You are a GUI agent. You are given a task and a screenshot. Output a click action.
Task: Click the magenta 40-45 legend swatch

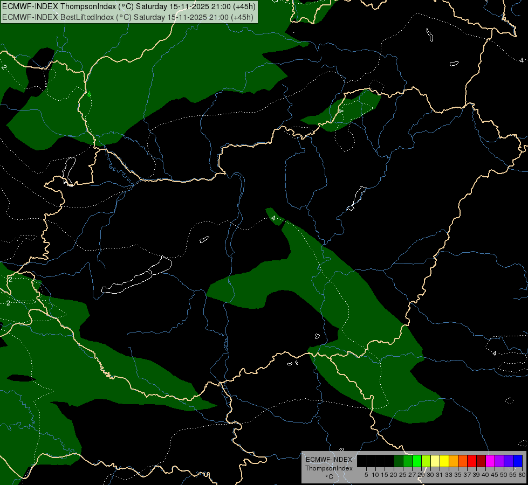(x=490, y=461)
